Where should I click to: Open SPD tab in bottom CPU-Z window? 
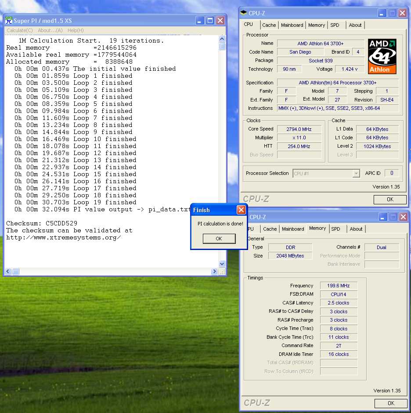336,229
